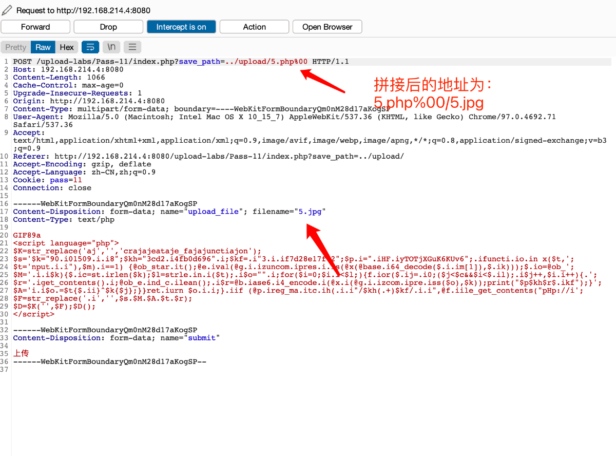Click the Accept-Encoding gzip, deflate line

(82, 164)
